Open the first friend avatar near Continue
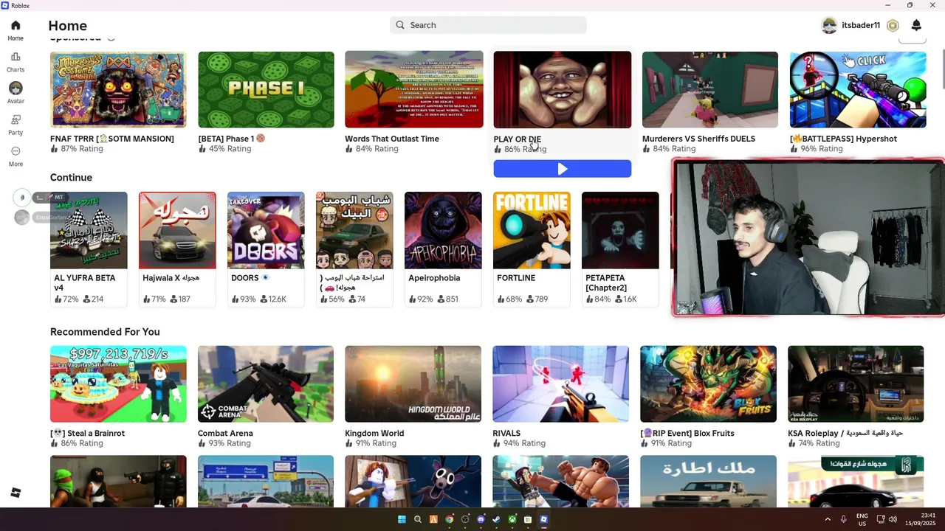This screenshot has height=531, width=945. [22, 197]
